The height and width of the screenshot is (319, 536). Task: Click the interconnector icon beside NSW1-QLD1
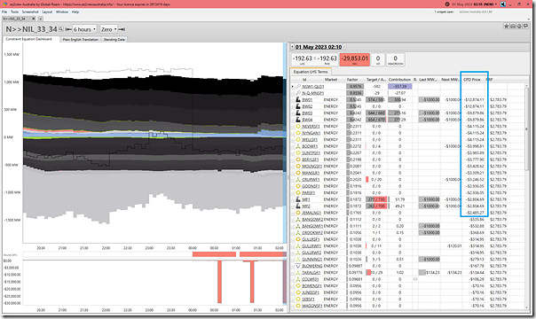tap(298, 86)
